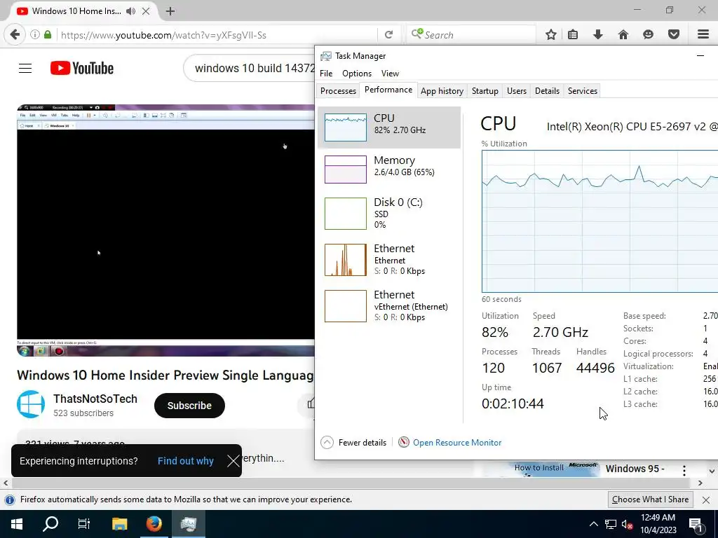Image resolution: width=718 pixels, height=538 pixels.
Task: Click the site information icon in the URL bar
Action: pos(35,35)
